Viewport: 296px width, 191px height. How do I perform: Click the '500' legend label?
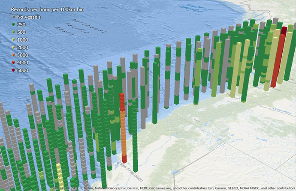pos(21,32)
